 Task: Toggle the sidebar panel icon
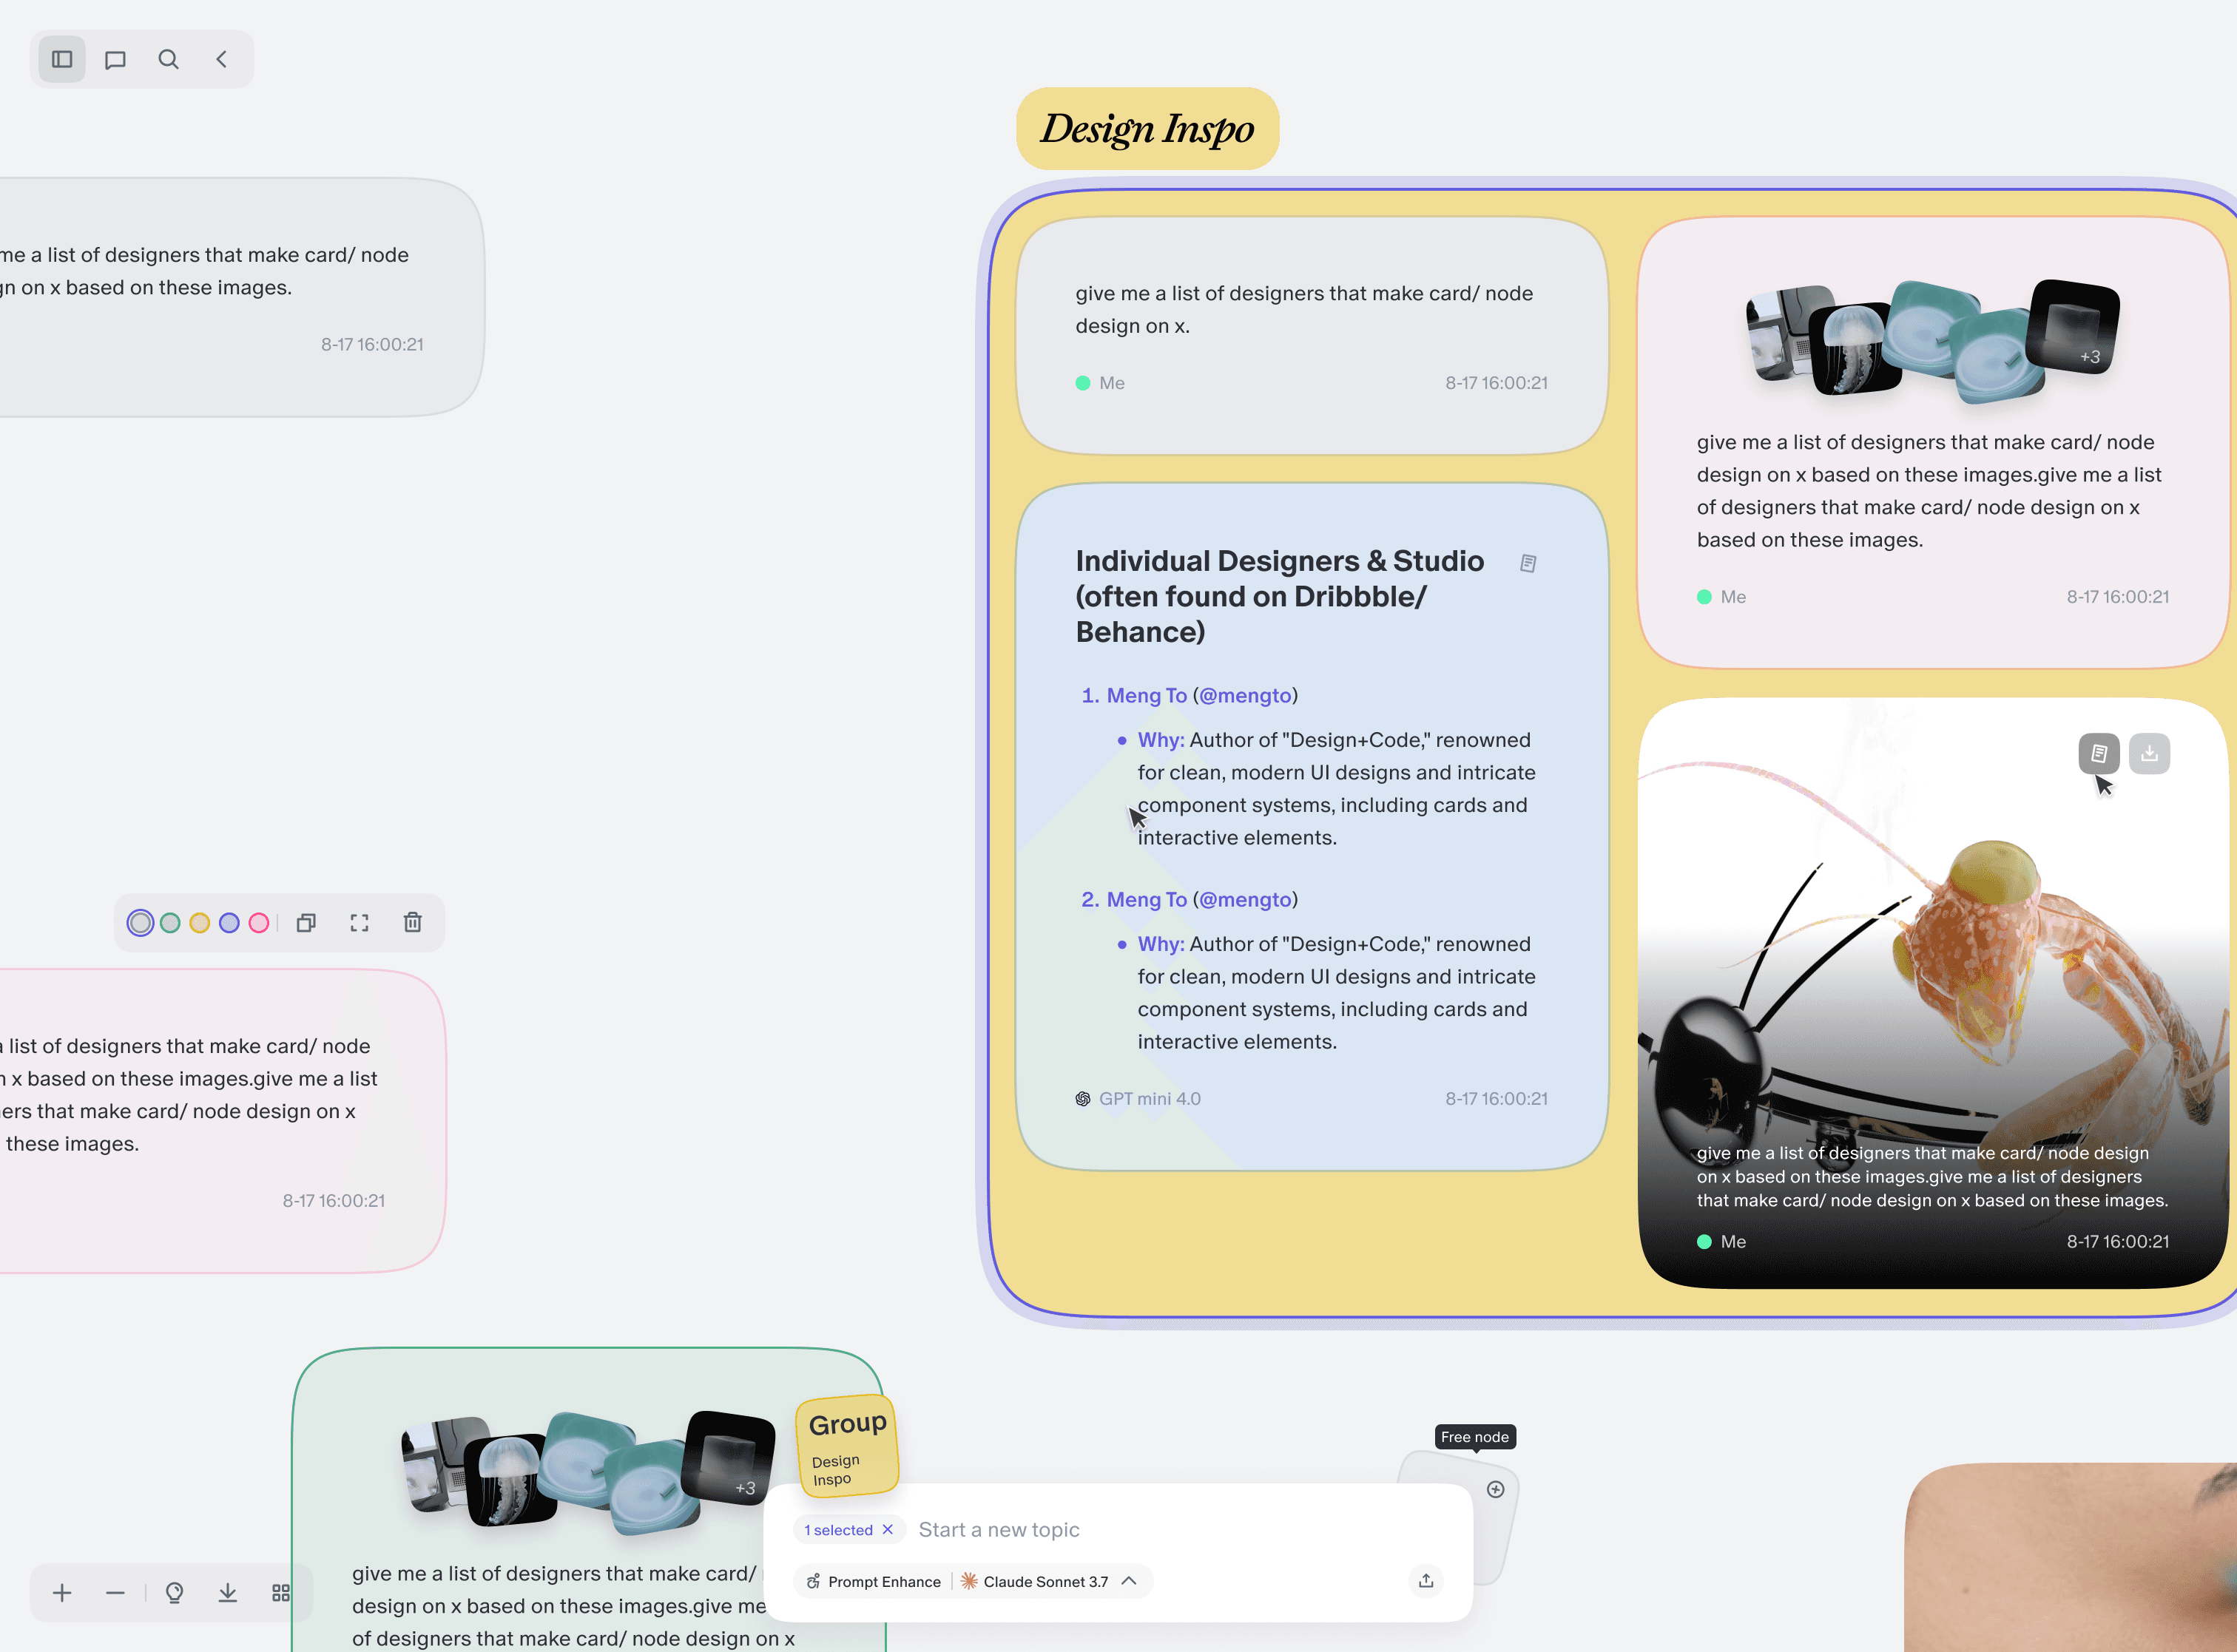[62, 59]
